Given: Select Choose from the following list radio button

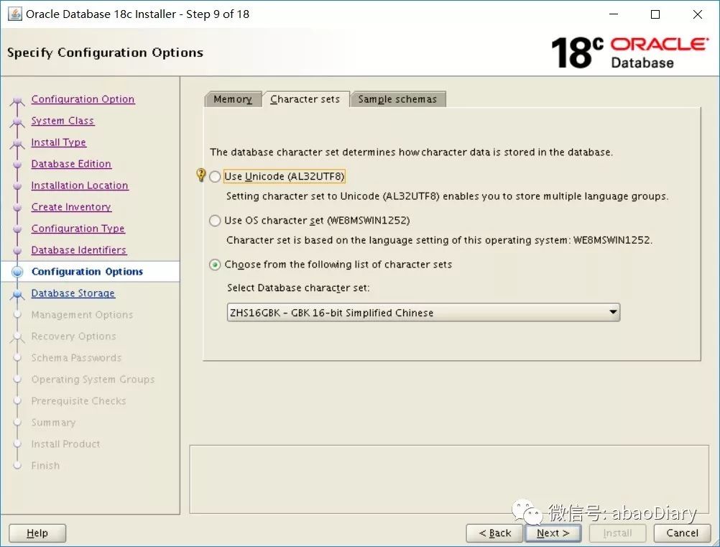Looking at the screenshot, I should click(x=215, y=265).
